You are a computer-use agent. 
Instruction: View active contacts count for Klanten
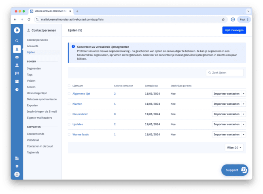115,104
